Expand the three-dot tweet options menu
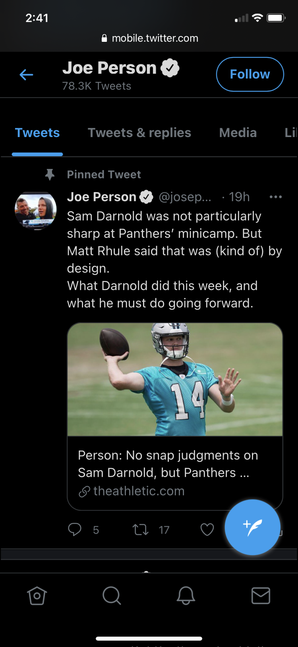Image resolution: width=298 pixels, height=647 pixels. coord(276,197)
